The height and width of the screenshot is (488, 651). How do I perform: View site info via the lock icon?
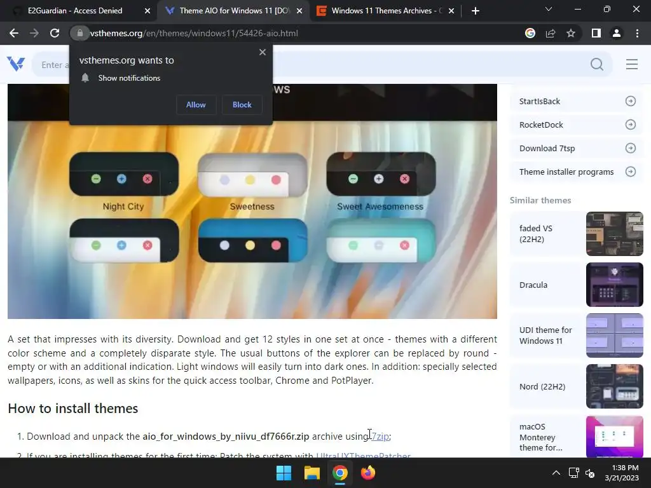79,33
